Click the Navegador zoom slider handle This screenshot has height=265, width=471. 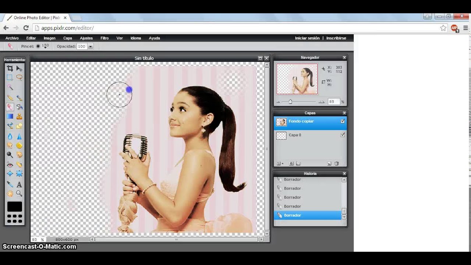290,102
